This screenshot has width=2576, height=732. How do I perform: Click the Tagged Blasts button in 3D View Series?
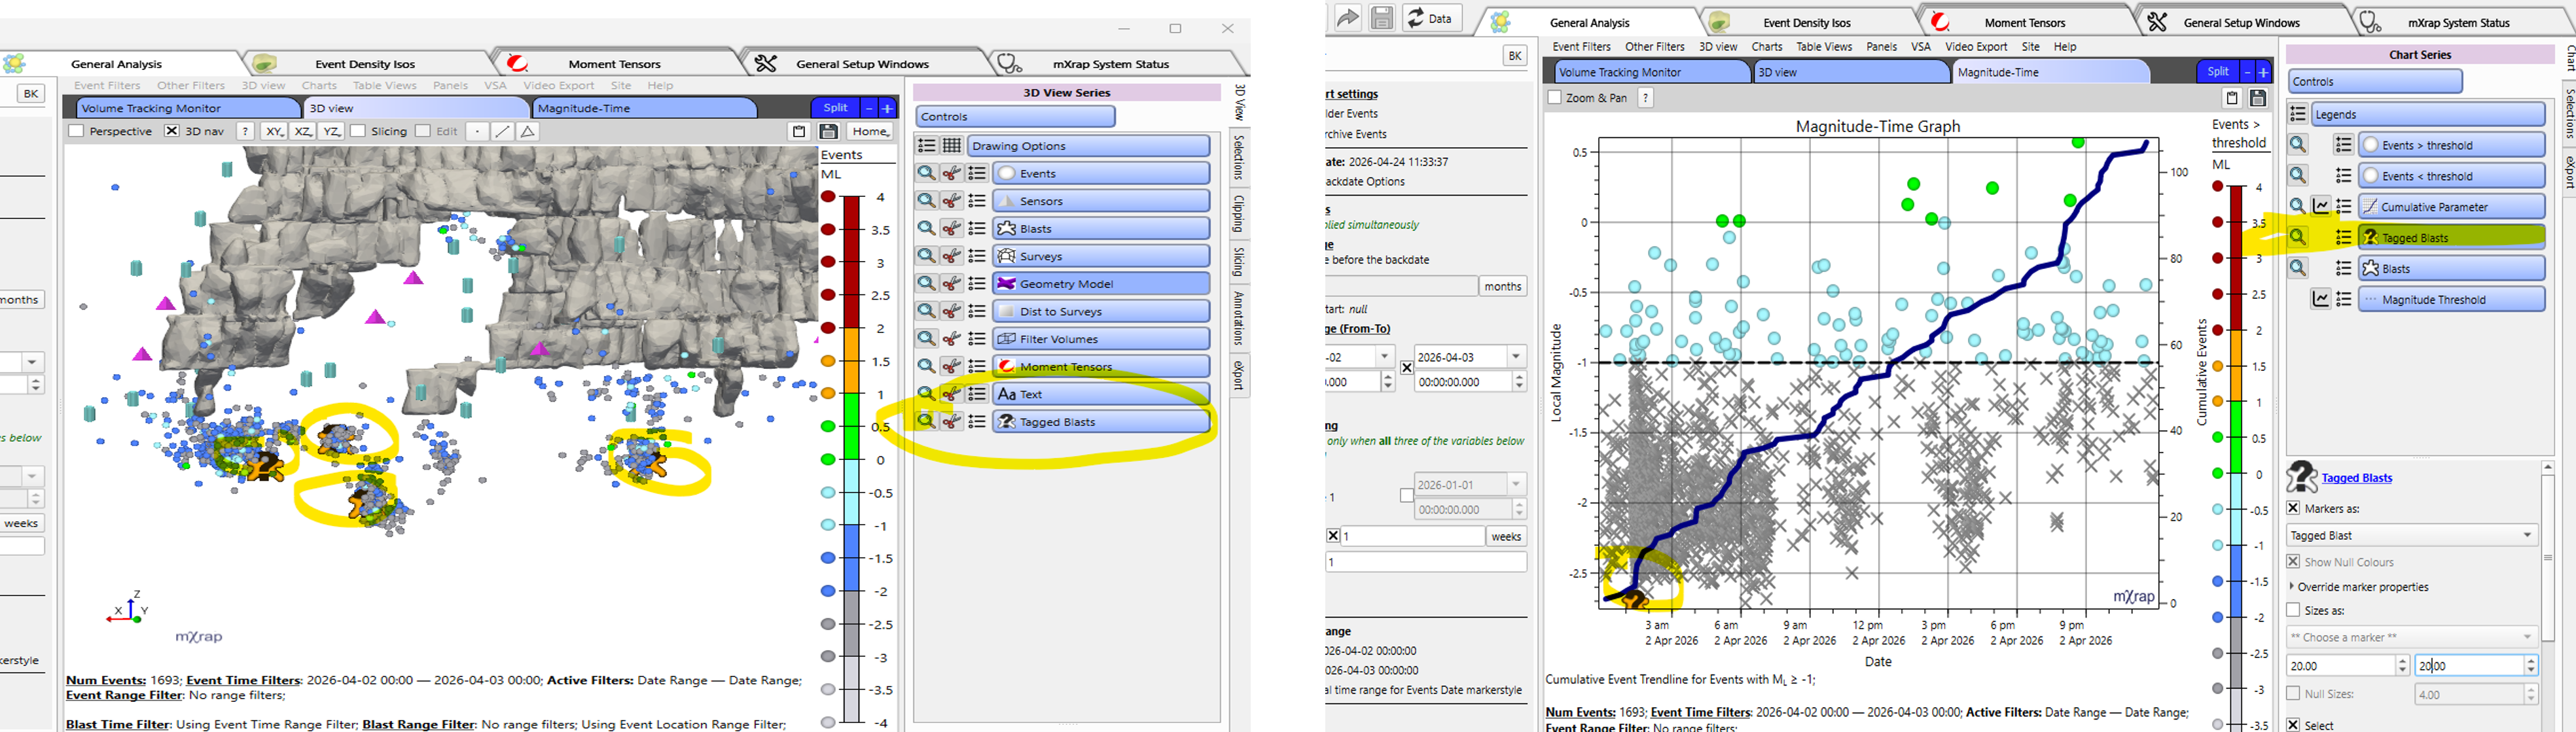pyautogui.click(x=1101, y=422)
